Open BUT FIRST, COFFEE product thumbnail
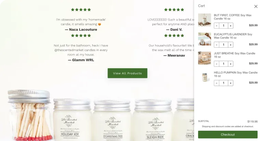This screenshot has width=261, height=141. 205,20
